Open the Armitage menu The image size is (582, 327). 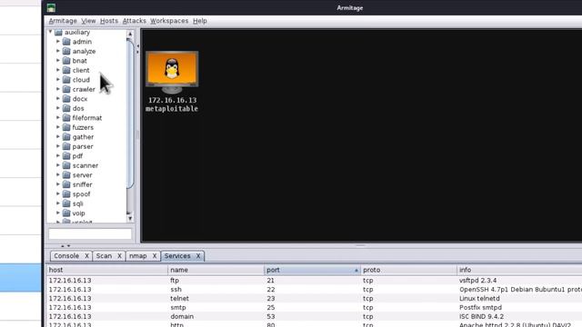point(63,21)
